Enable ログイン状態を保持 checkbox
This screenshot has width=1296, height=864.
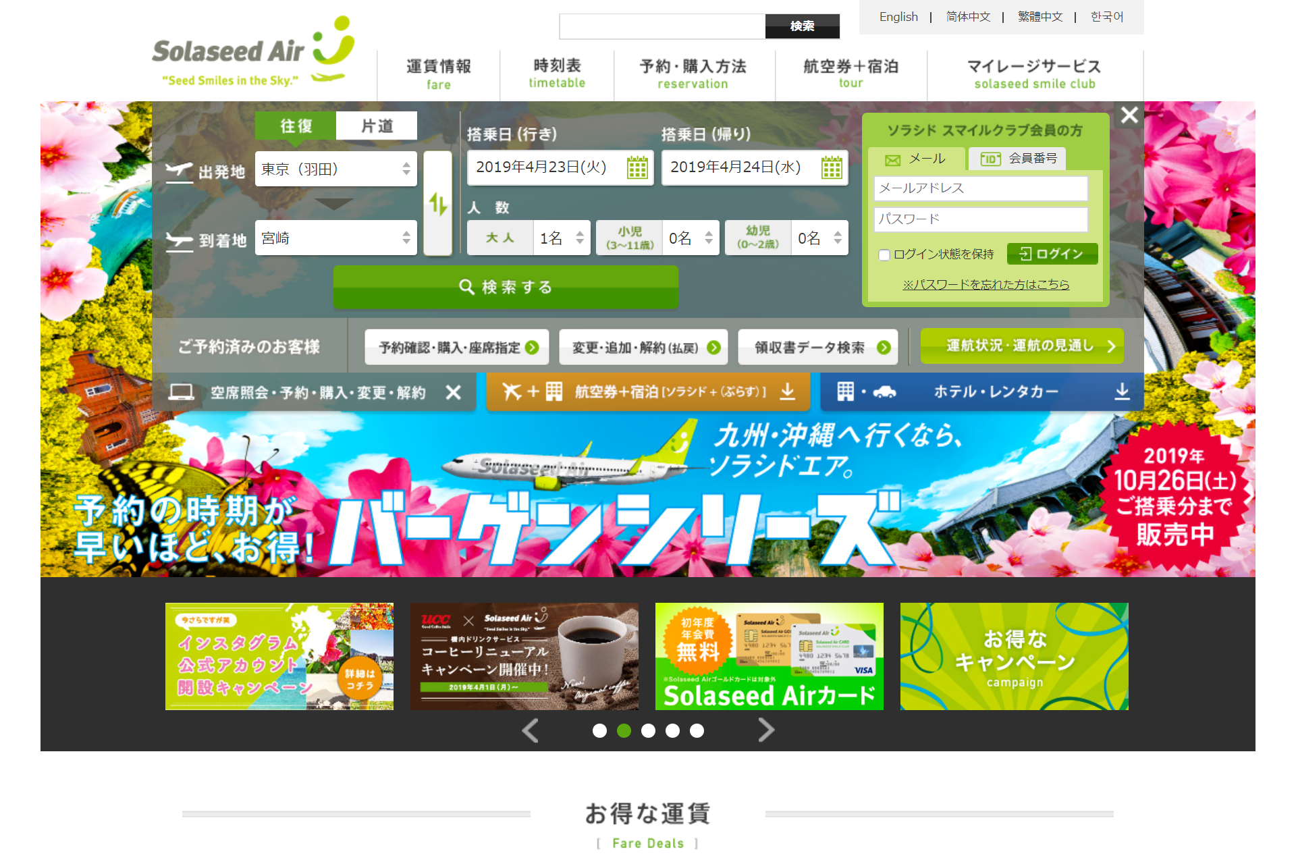point(884,255)
